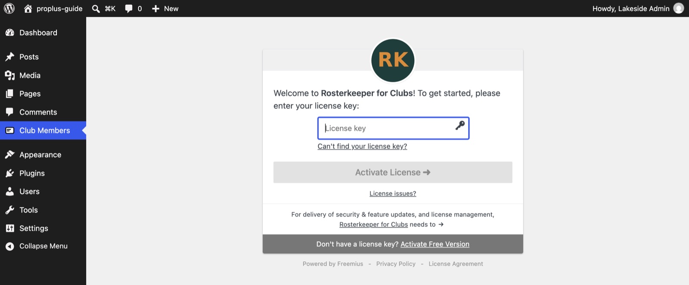Image resolution: width=689 pixels, height=285 pixels.
Task: Click the Posts pushpin icon
Action: click(x=9, y=57)
